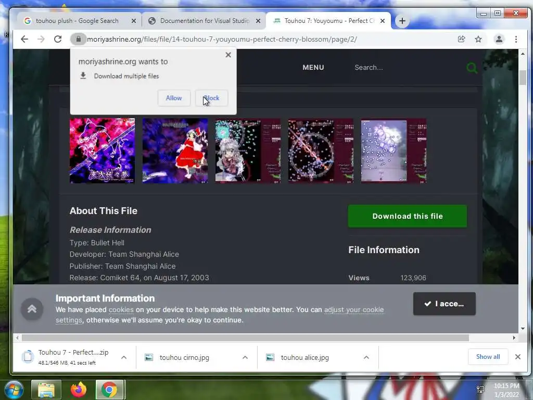The height and width of the screenshot is (400, 533).
Task: Click the horizontal scrollbar right arrow
Action: tap(514, 337)
